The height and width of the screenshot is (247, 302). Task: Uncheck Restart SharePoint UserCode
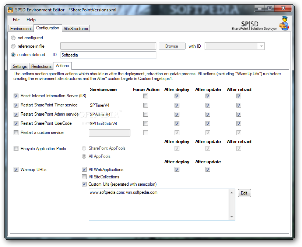pyautogui.click(x=16, y=123)
